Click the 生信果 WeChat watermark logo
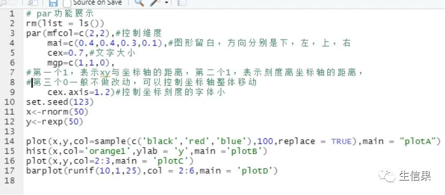445x195 pixels. [x=405, y=176]
